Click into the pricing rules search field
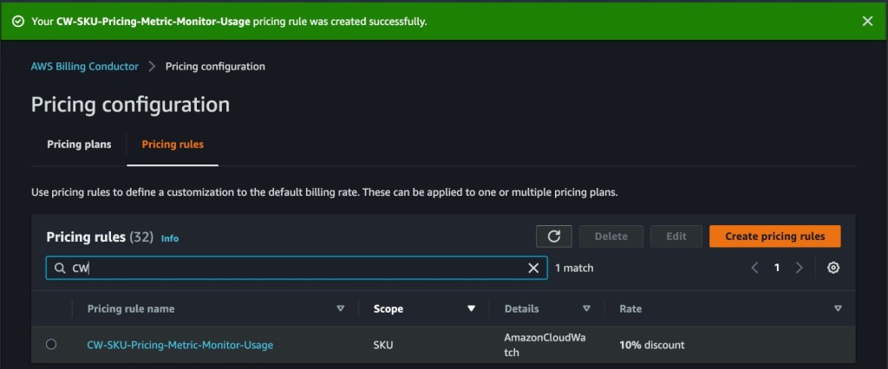Viewport: 888px width, 369px height. point(295,269)
